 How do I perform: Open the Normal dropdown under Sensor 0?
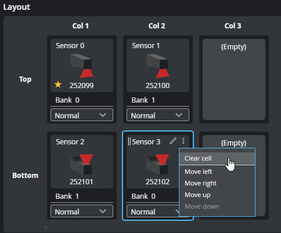(82, 115)
